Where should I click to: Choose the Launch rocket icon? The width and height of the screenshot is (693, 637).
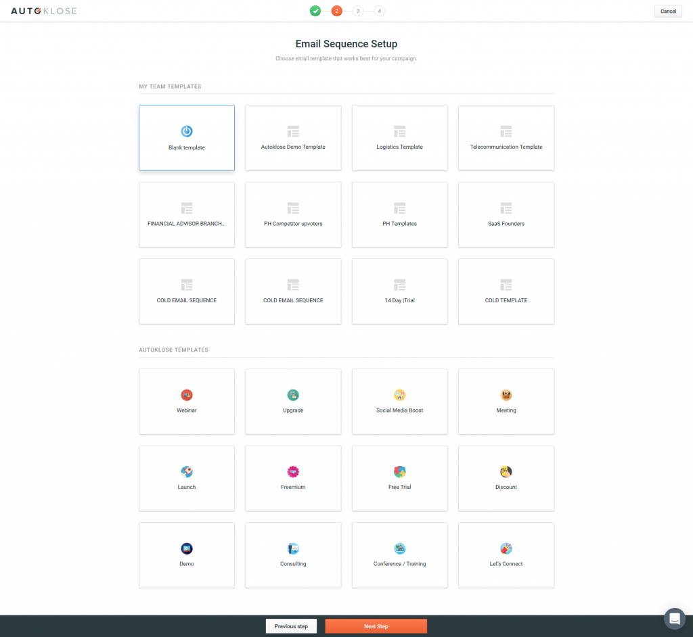point(187,472)
